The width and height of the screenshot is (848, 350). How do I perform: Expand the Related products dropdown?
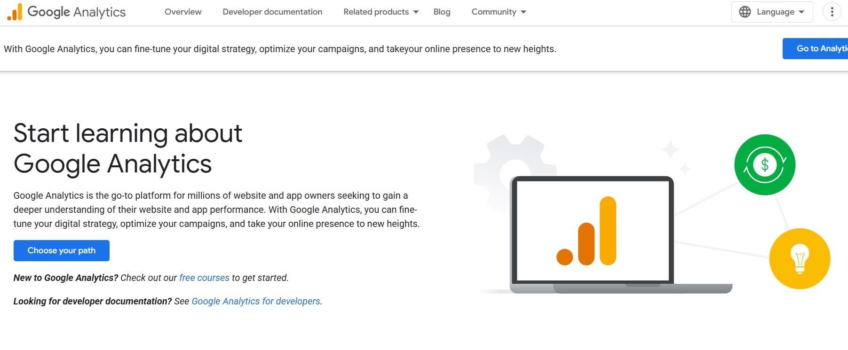point(381,12)
